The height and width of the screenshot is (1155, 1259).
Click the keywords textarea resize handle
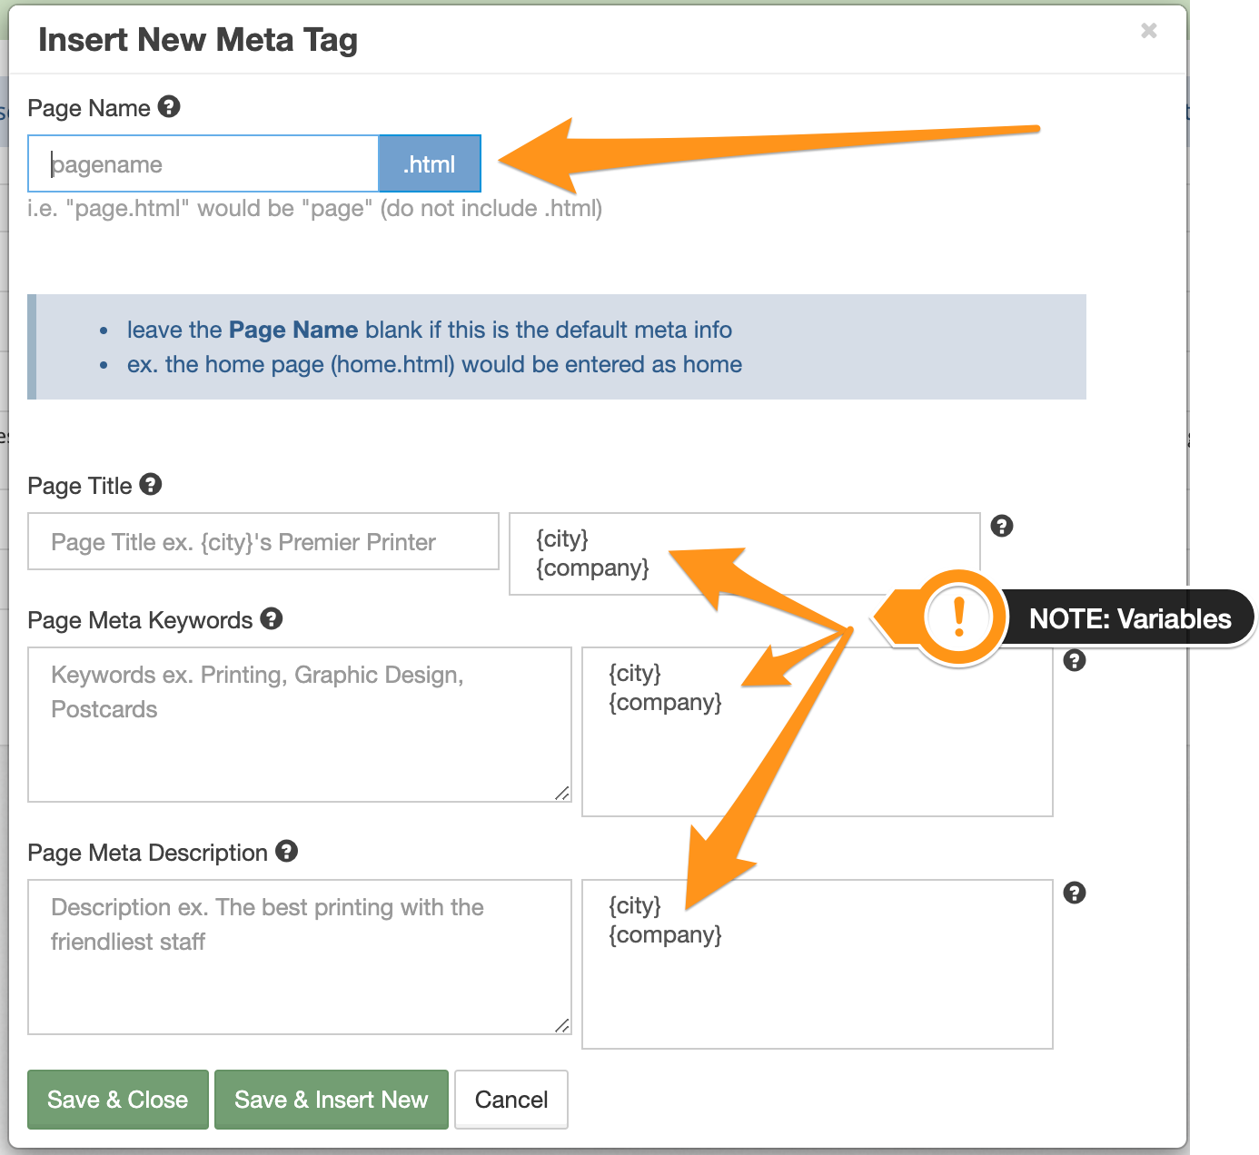pyautogui.click(x=562, y=793)
